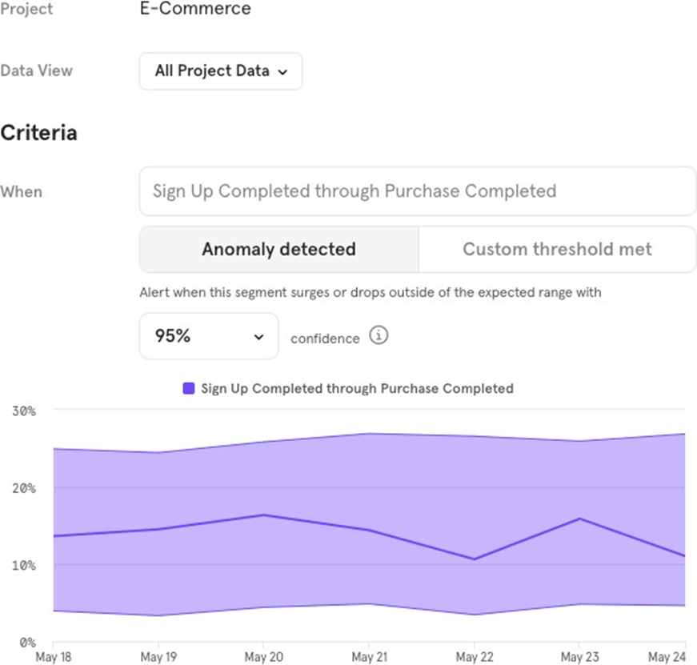Click the confidence info icon

379,336
